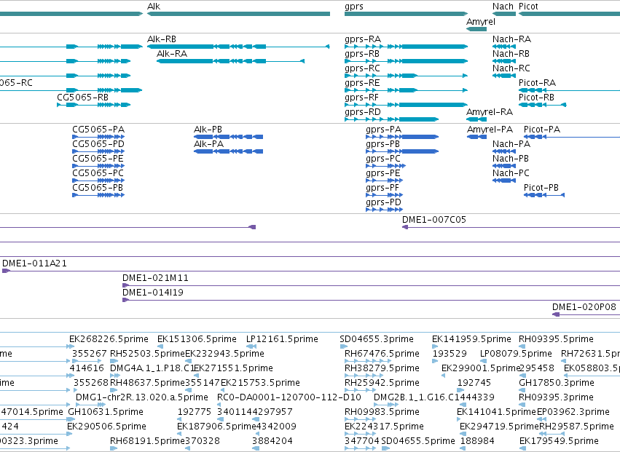This screenshot has width=620, height=452.
Task: Open transcript Picot-RA
Action: coord(538,83)
